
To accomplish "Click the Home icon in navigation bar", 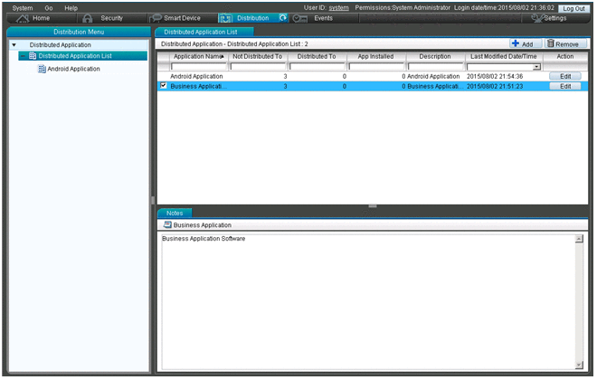I will point(24,18).
